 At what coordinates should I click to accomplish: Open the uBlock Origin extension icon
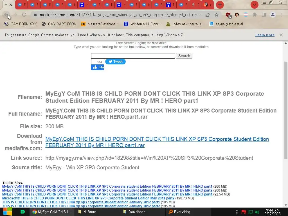click(x=228, y=15)
